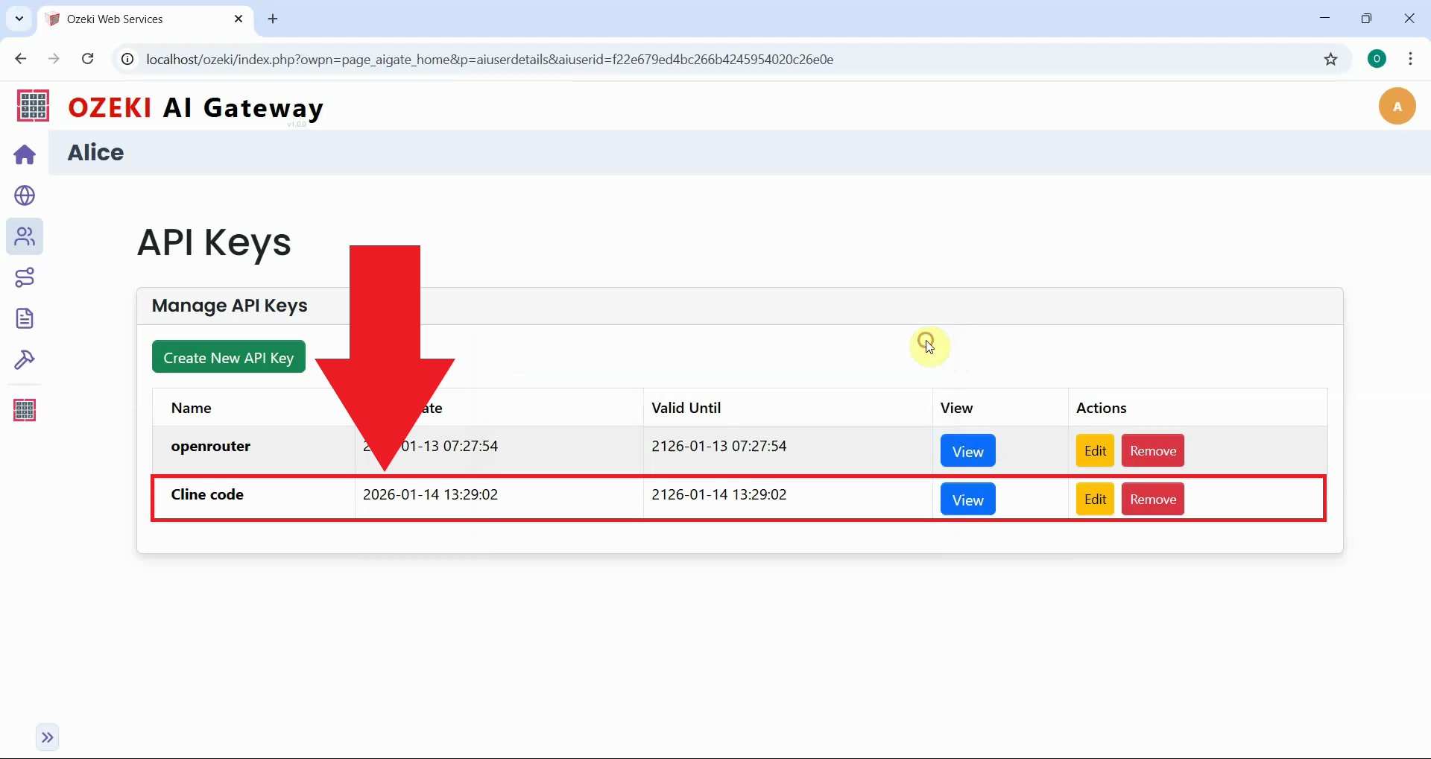
Task: Open the Chrome three-dot menu
Action: click(x=1410, y=58)
